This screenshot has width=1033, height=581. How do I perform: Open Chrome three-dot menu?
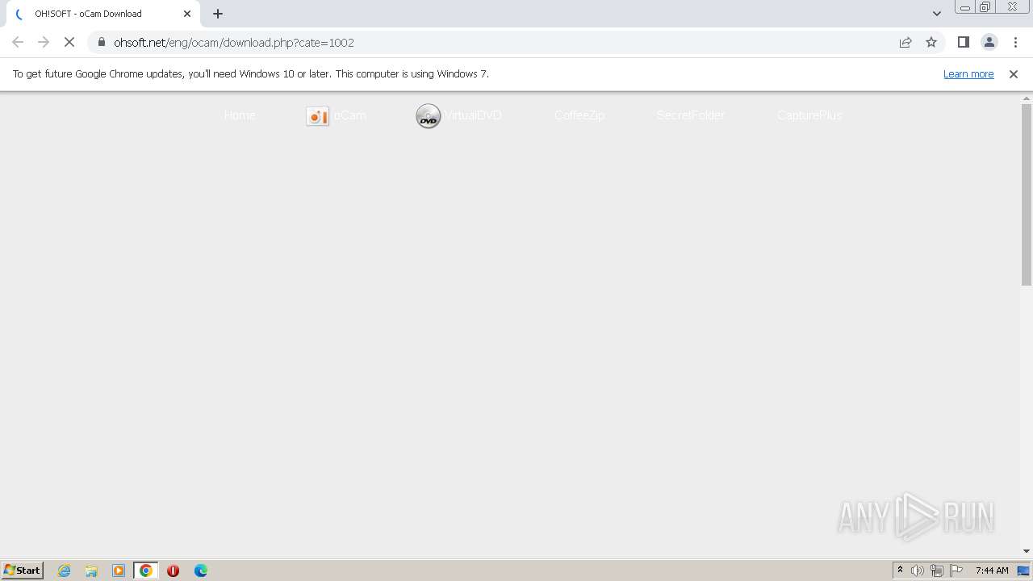tap(1014, 43)
